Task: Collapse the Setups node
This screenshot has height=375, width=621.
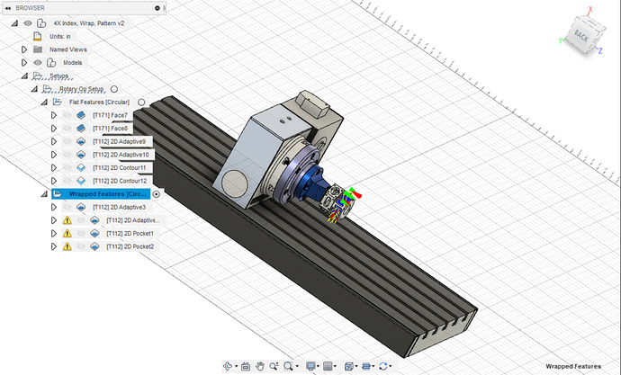Action: coord(24,76)
